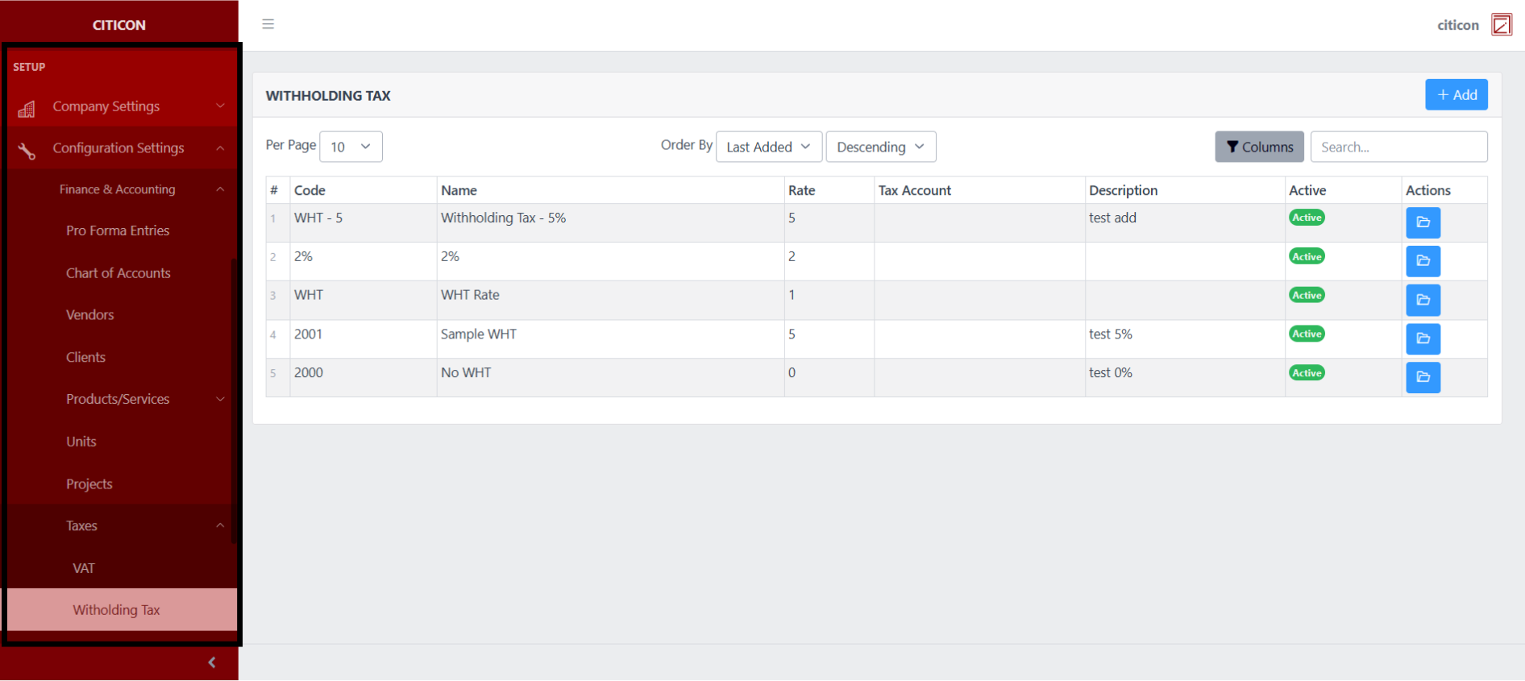Image resolution: width=1525 pixels, height=681 pixels.
Task: Click the Columns filter button
Action: [1259, 147]
